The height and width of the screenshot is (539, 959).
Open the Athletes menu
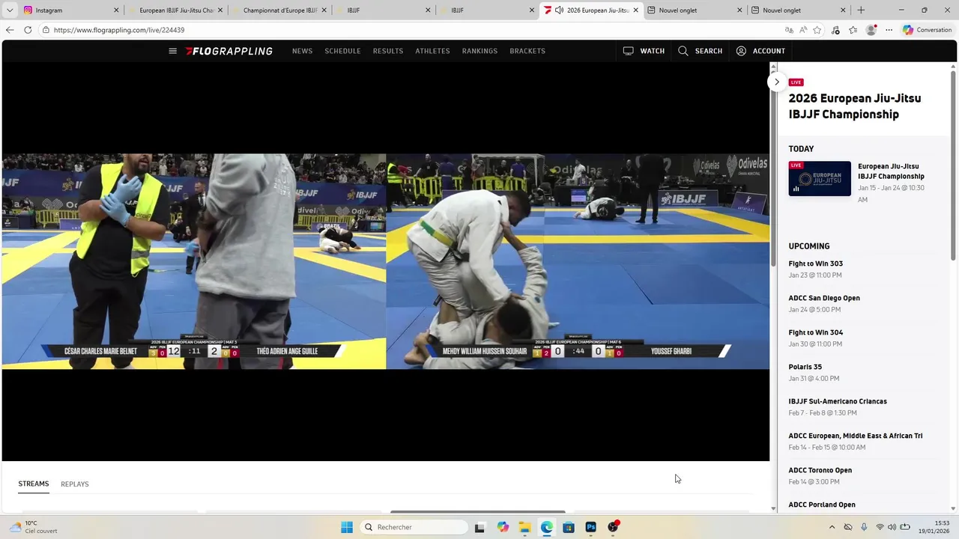(432, 51)
